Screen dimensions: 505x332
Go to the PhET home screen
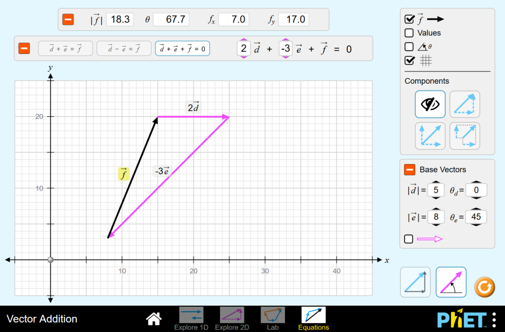[x=154, y=319]
